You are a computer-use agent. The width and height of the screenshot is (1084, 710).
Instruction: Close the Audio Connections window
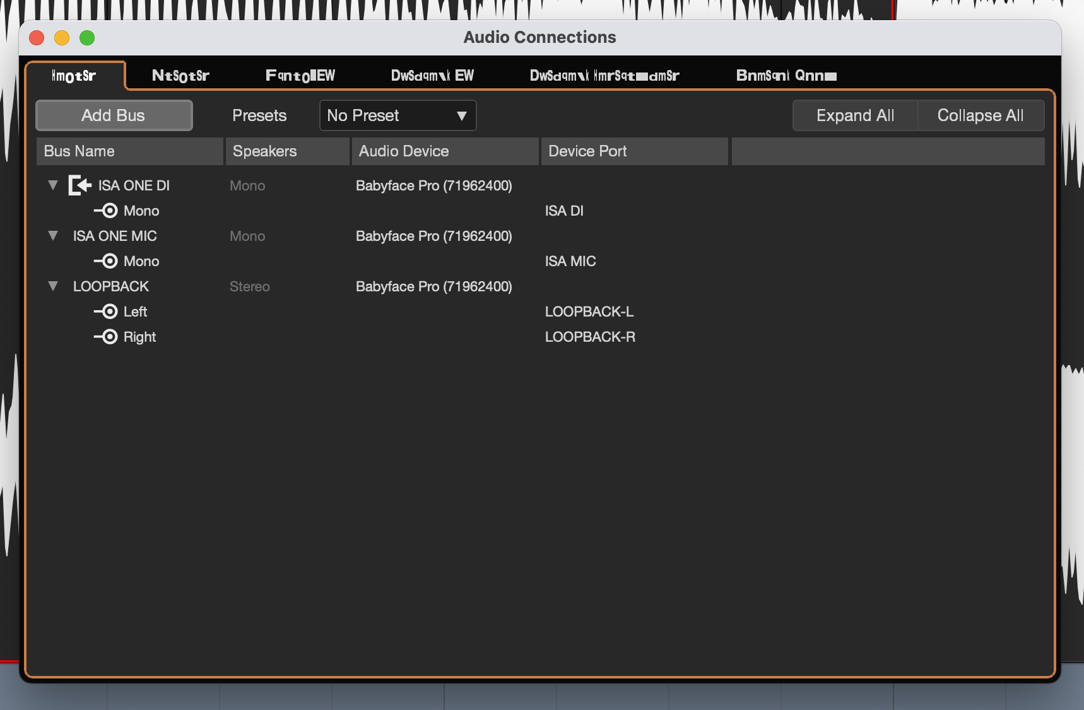37,38
